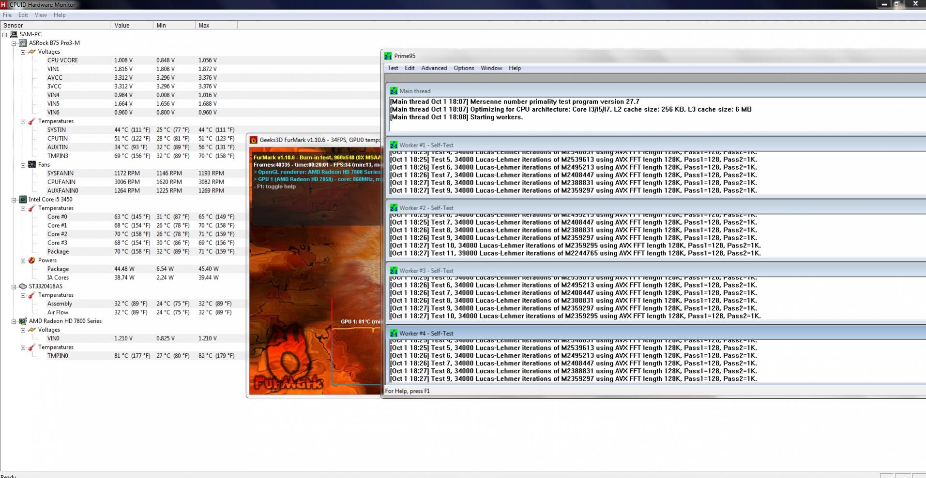Restore the Hardware Monitor window

pyautogui.click(x=897, y=4)
